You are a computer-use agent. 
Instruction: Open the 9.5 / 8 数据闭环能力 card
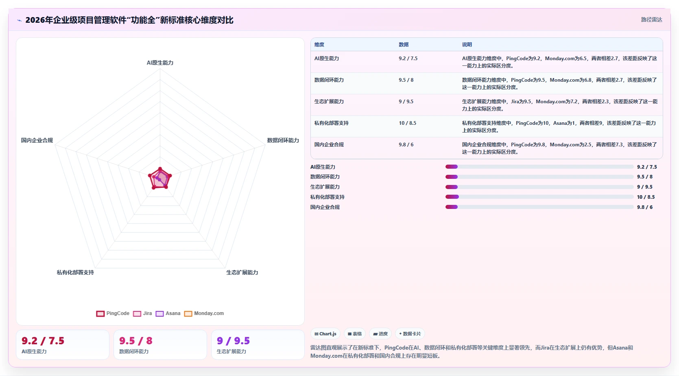(160, 345)
